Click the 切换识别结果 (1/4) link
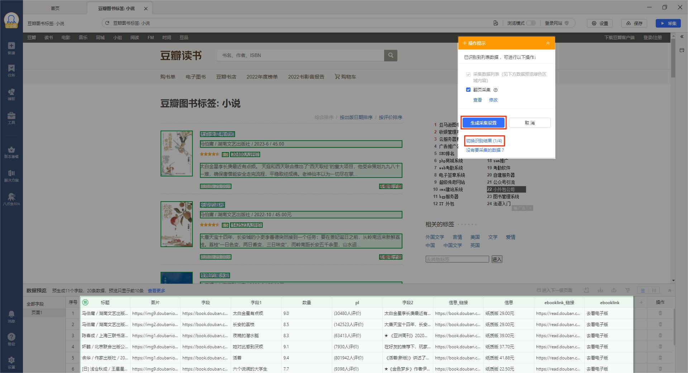Image resolution: width=688 pixels, height=373 pixels. point(484,141)
